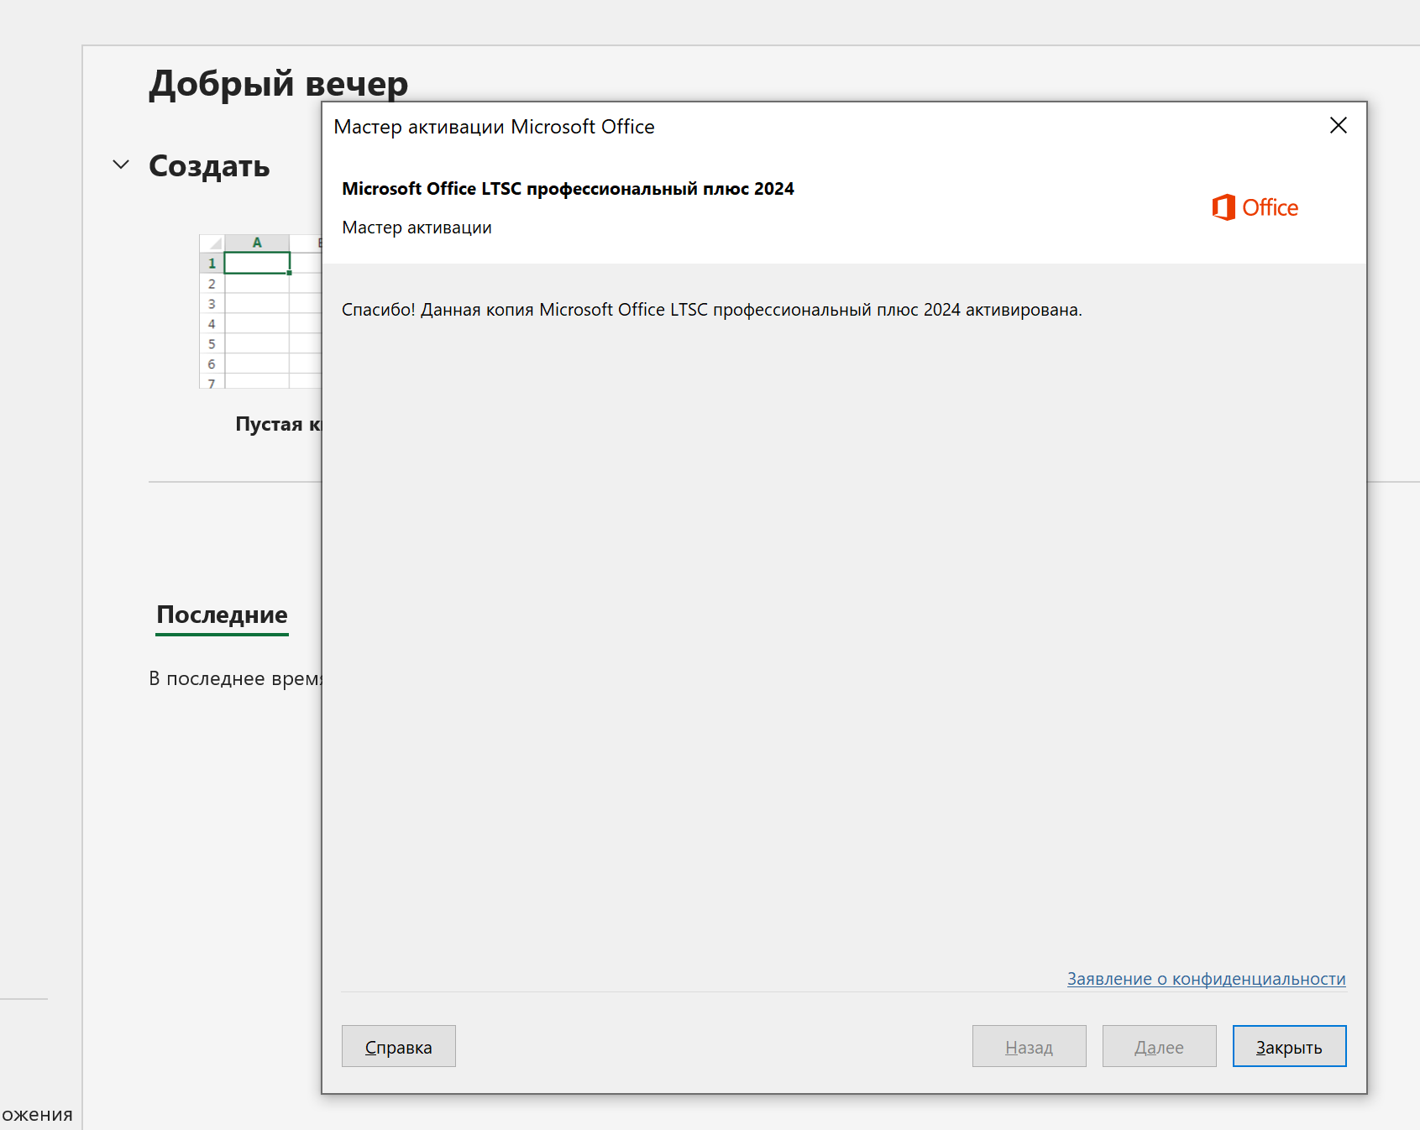Open the blank workbook thumbnail
Image resolution: width=1420 pixels, height=1130 pixels.
[260, 311]
